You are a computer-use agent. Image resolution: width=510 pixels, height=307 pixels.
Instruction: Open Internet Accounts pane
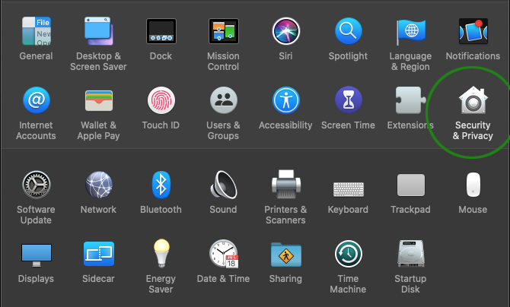coord(36,100)
